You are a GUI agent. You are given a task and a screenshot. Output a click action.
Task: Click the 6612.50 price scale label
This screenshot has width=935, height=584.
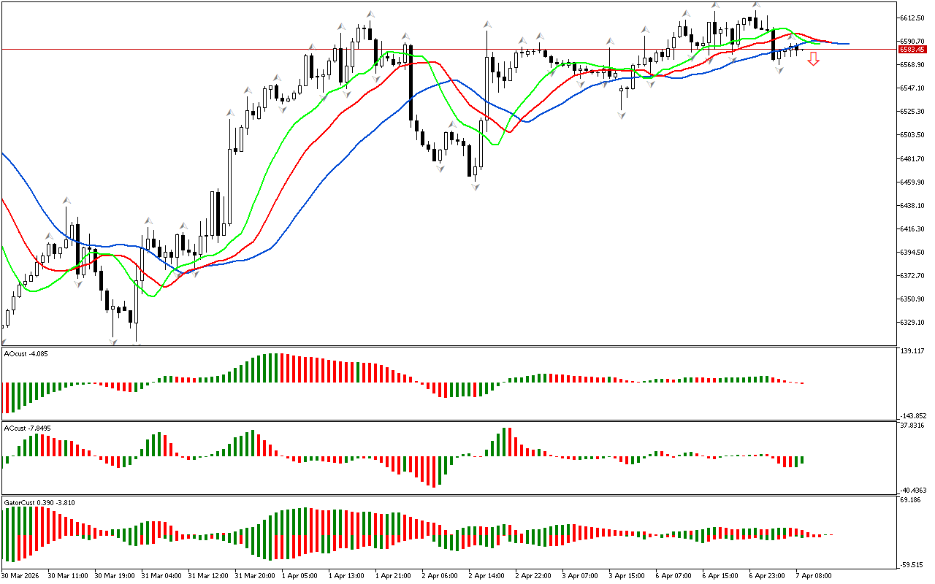pyautogui.click(x=912, y=18)
